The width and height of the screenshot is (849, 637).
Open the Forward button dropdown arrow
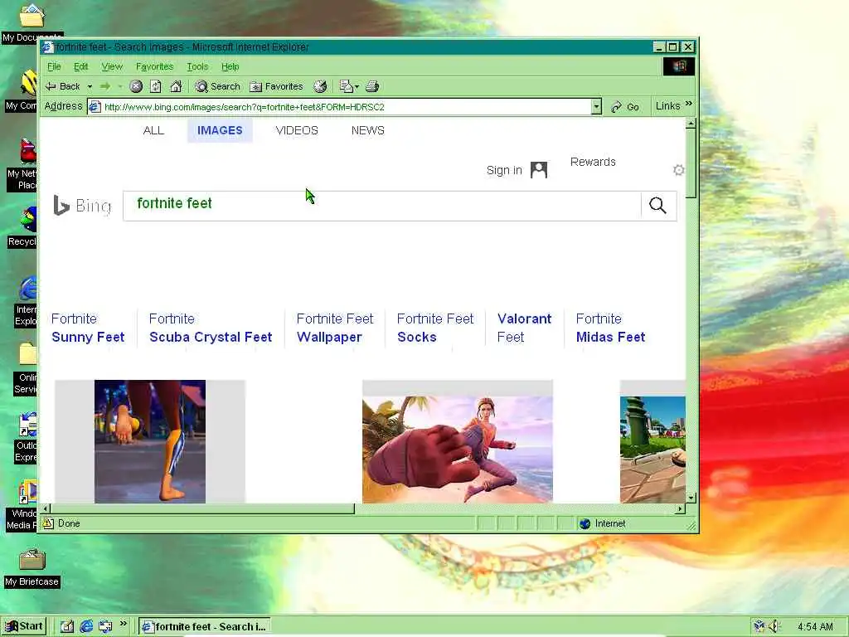[x=119, y=86]
